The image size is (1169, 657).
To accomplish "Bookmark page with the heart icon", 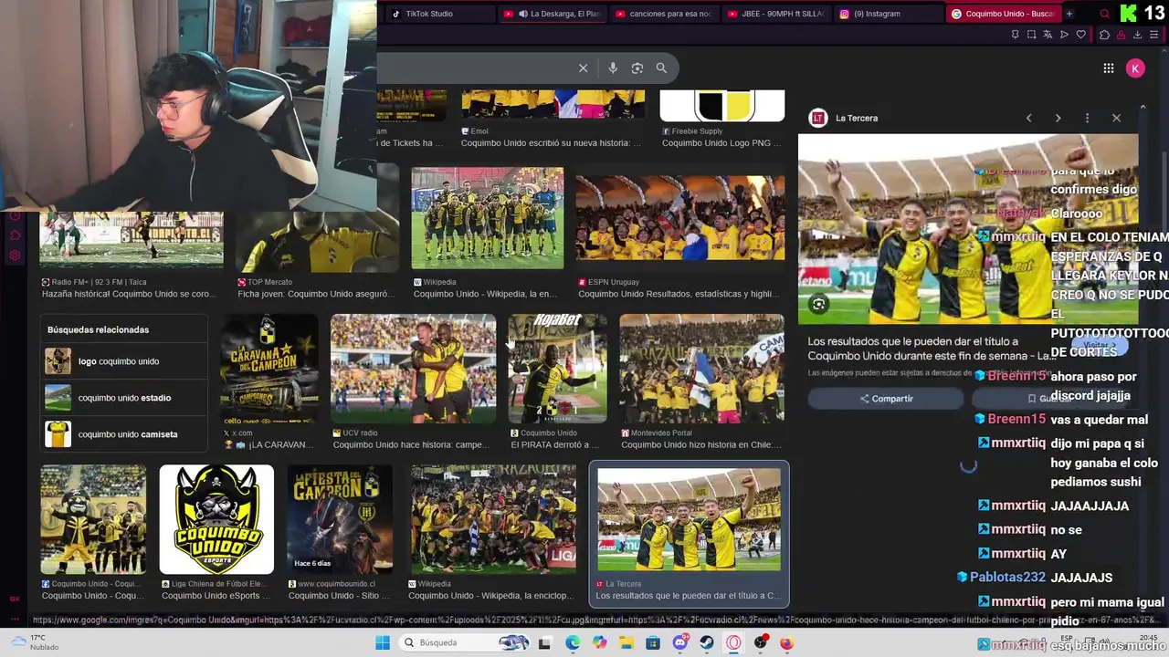I will (1081, 35).
